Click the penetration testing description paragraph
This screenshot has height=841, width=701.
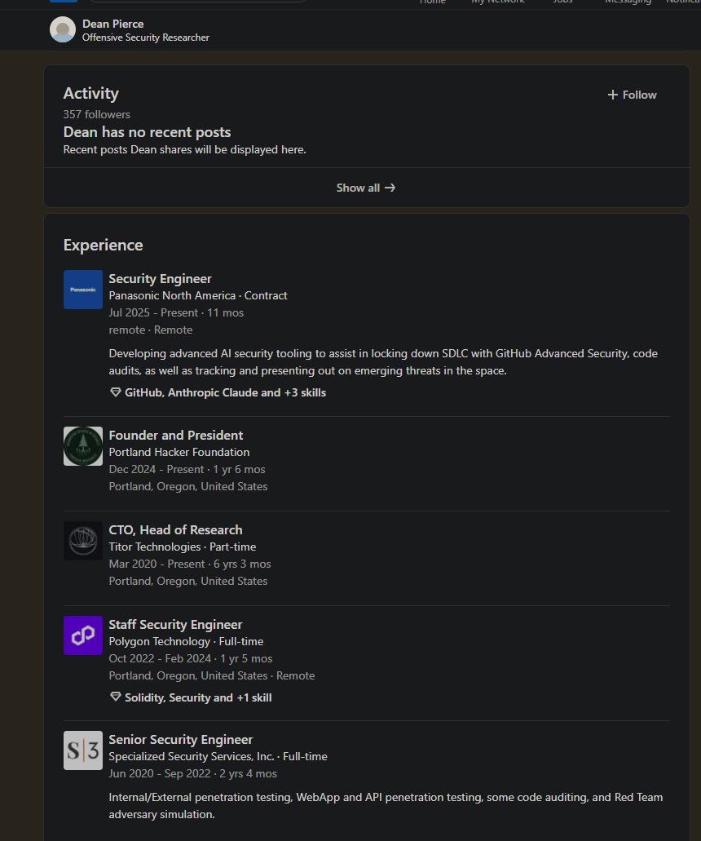(386, 806)
